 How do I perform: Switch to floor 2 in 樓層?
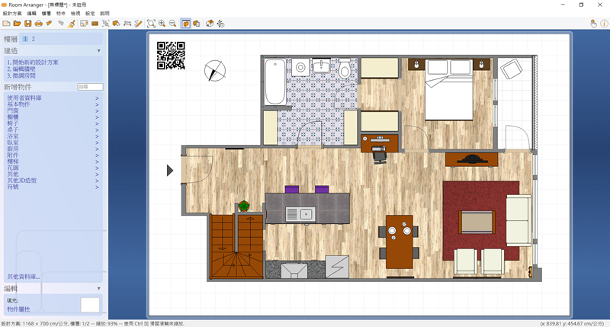pyautogui.click(x=33, y=38)
